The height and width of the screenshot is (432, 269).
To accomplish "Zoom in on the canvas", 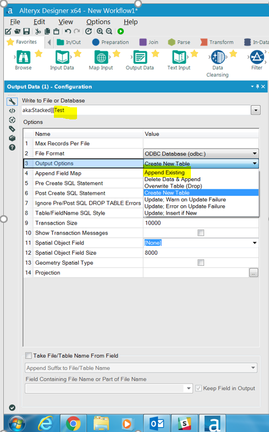I will [x=100, y=31].
